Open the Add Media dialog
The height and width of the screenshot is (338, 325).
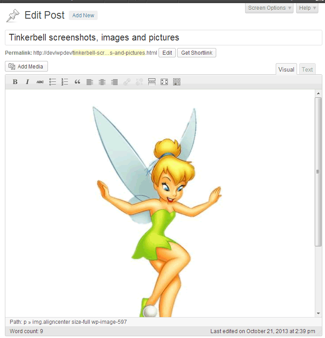27,66
